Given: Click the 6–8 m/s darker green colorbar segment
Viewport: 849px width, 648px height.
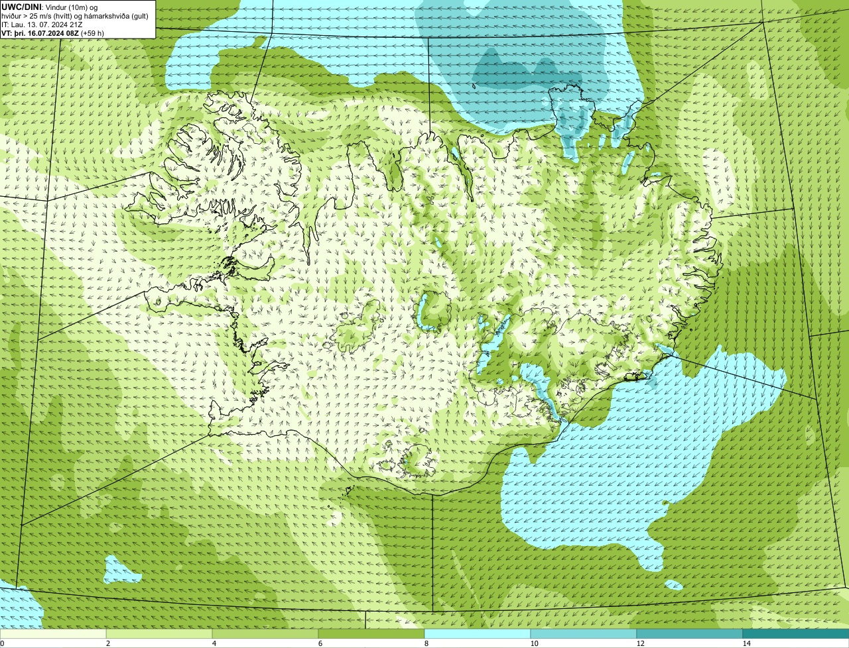Looking at the screenshot, I should (x=371, y=633).
